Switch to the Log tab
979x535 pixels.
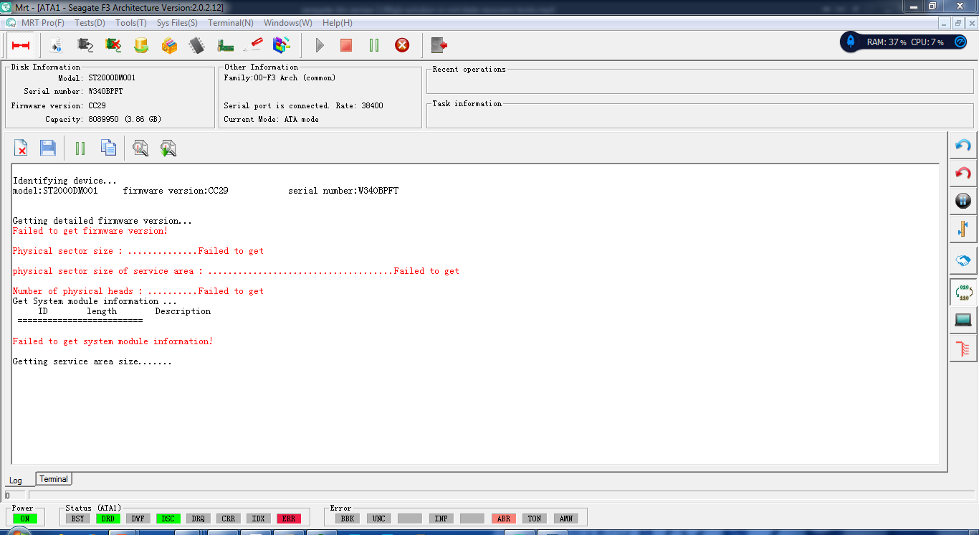pos(16,480)
